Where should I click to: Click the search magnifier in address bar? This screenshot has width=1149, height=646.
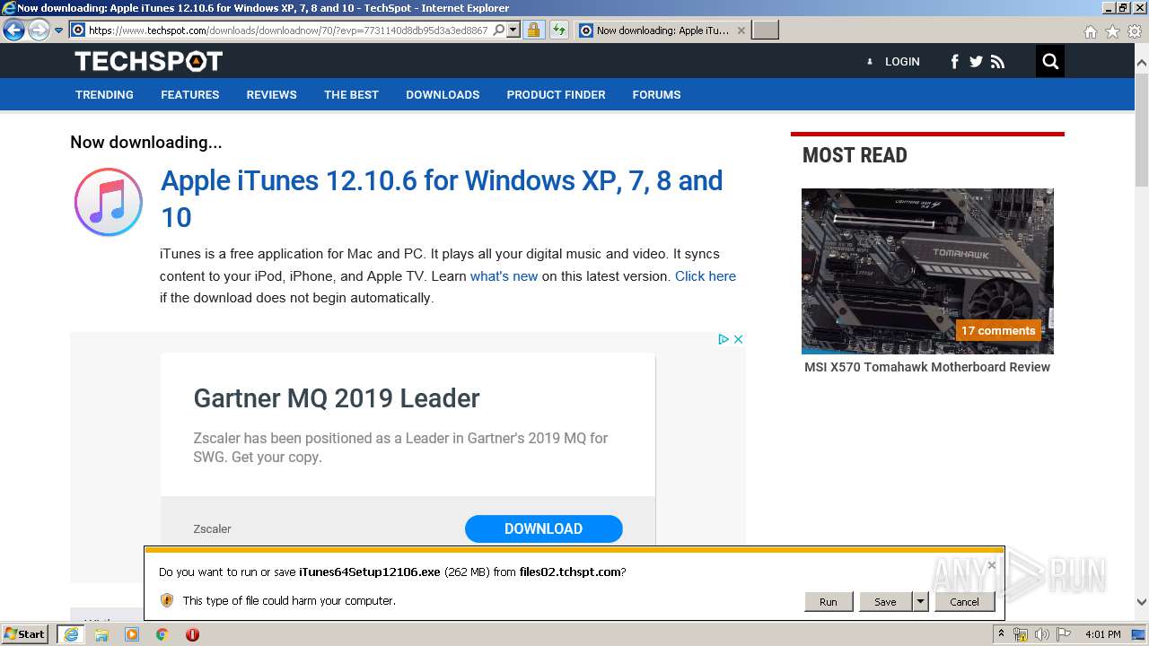pos(499,31)
